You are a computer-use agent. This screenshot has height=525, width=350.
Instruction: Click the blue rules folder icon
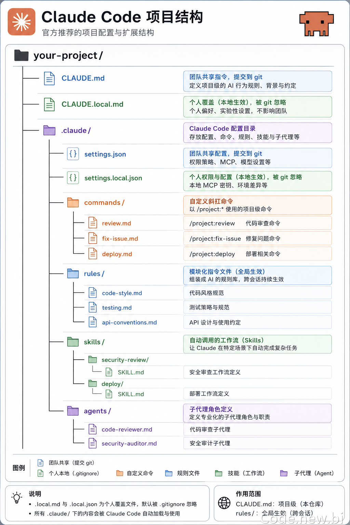[73, 273]
